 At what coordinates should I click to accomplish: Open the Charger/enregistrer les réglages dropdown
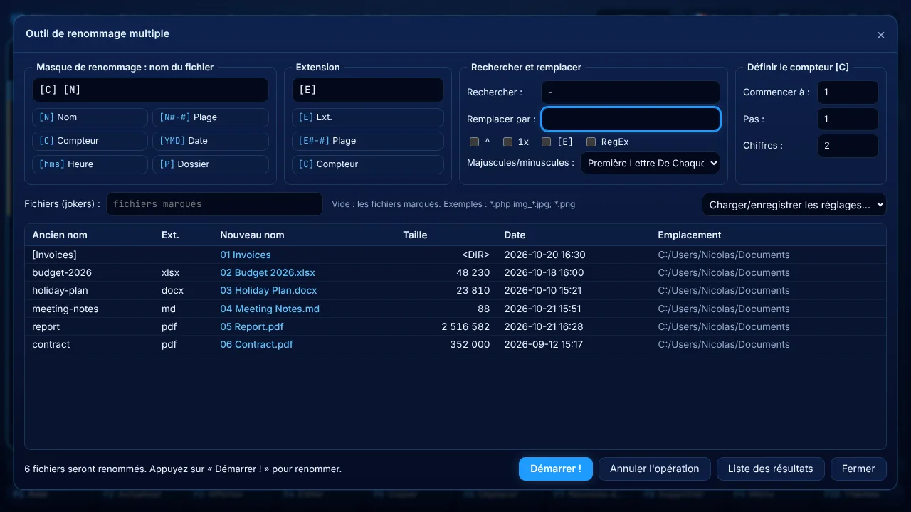point(794,205)
